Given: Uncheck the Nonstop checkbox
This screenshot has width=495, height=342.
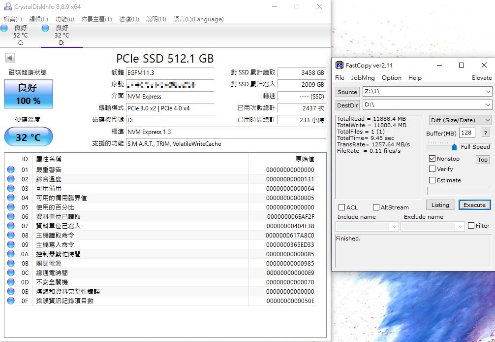Looking at the screenshot, I should click(432, 158).
